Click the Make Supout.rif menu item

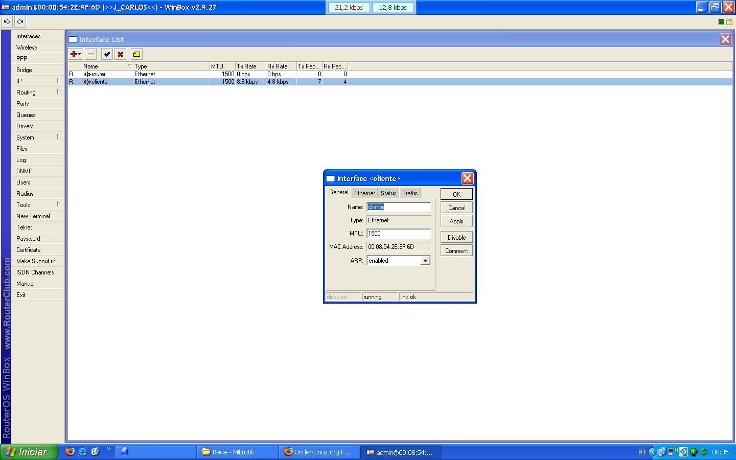pos(38,261)
